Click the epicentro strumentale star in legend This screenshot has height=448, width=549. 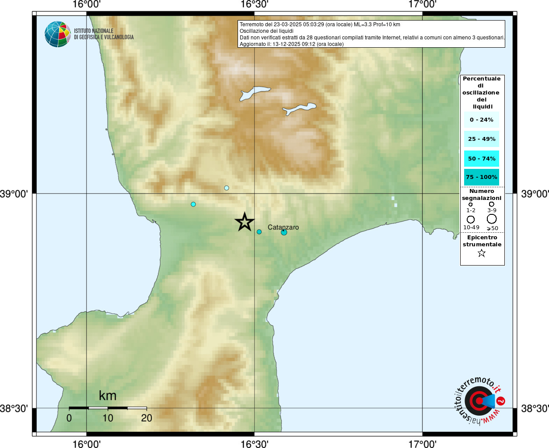coord(482,253)
